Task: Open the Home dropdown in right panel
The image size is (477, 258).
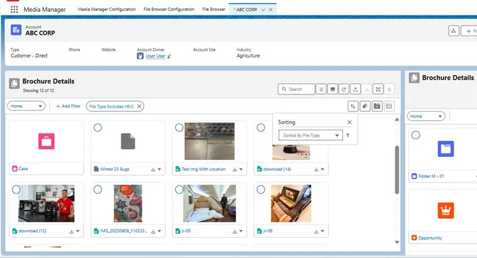Action: click(426, 116)
